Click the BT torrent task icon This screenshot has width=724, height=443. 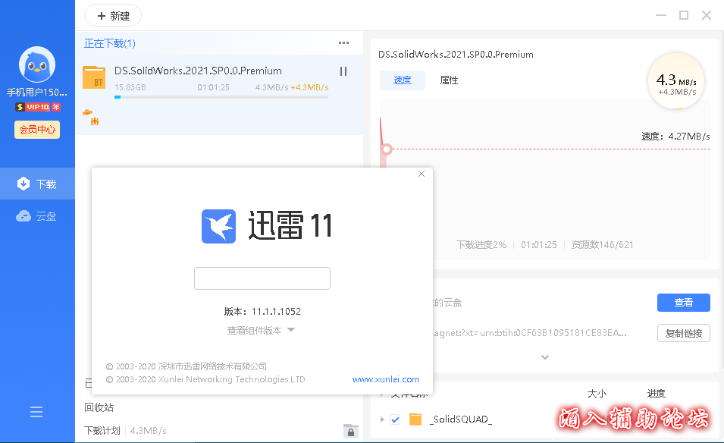point(93,78)
